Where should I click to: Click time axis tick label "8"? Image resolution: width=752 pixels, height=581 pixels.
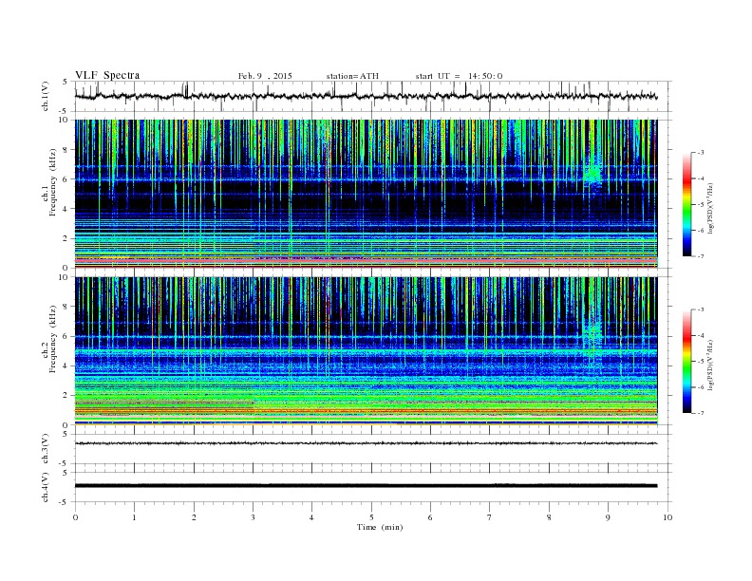coord(549,517)
